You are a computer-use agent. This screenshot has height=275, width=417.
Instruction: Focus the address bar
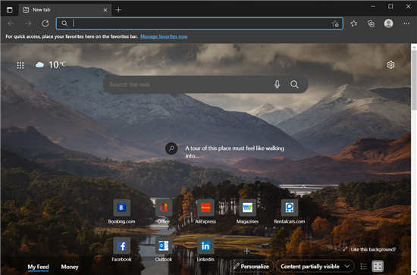pos(199,23)
